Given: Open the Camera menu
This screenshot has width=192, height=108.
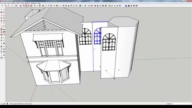Looking at the screenshot, I should tap(13, 3).
